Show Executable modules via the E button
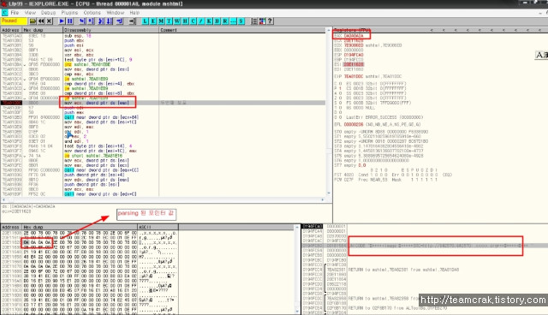The width and height of the screenshot is (548, 315). coord(153,21)
